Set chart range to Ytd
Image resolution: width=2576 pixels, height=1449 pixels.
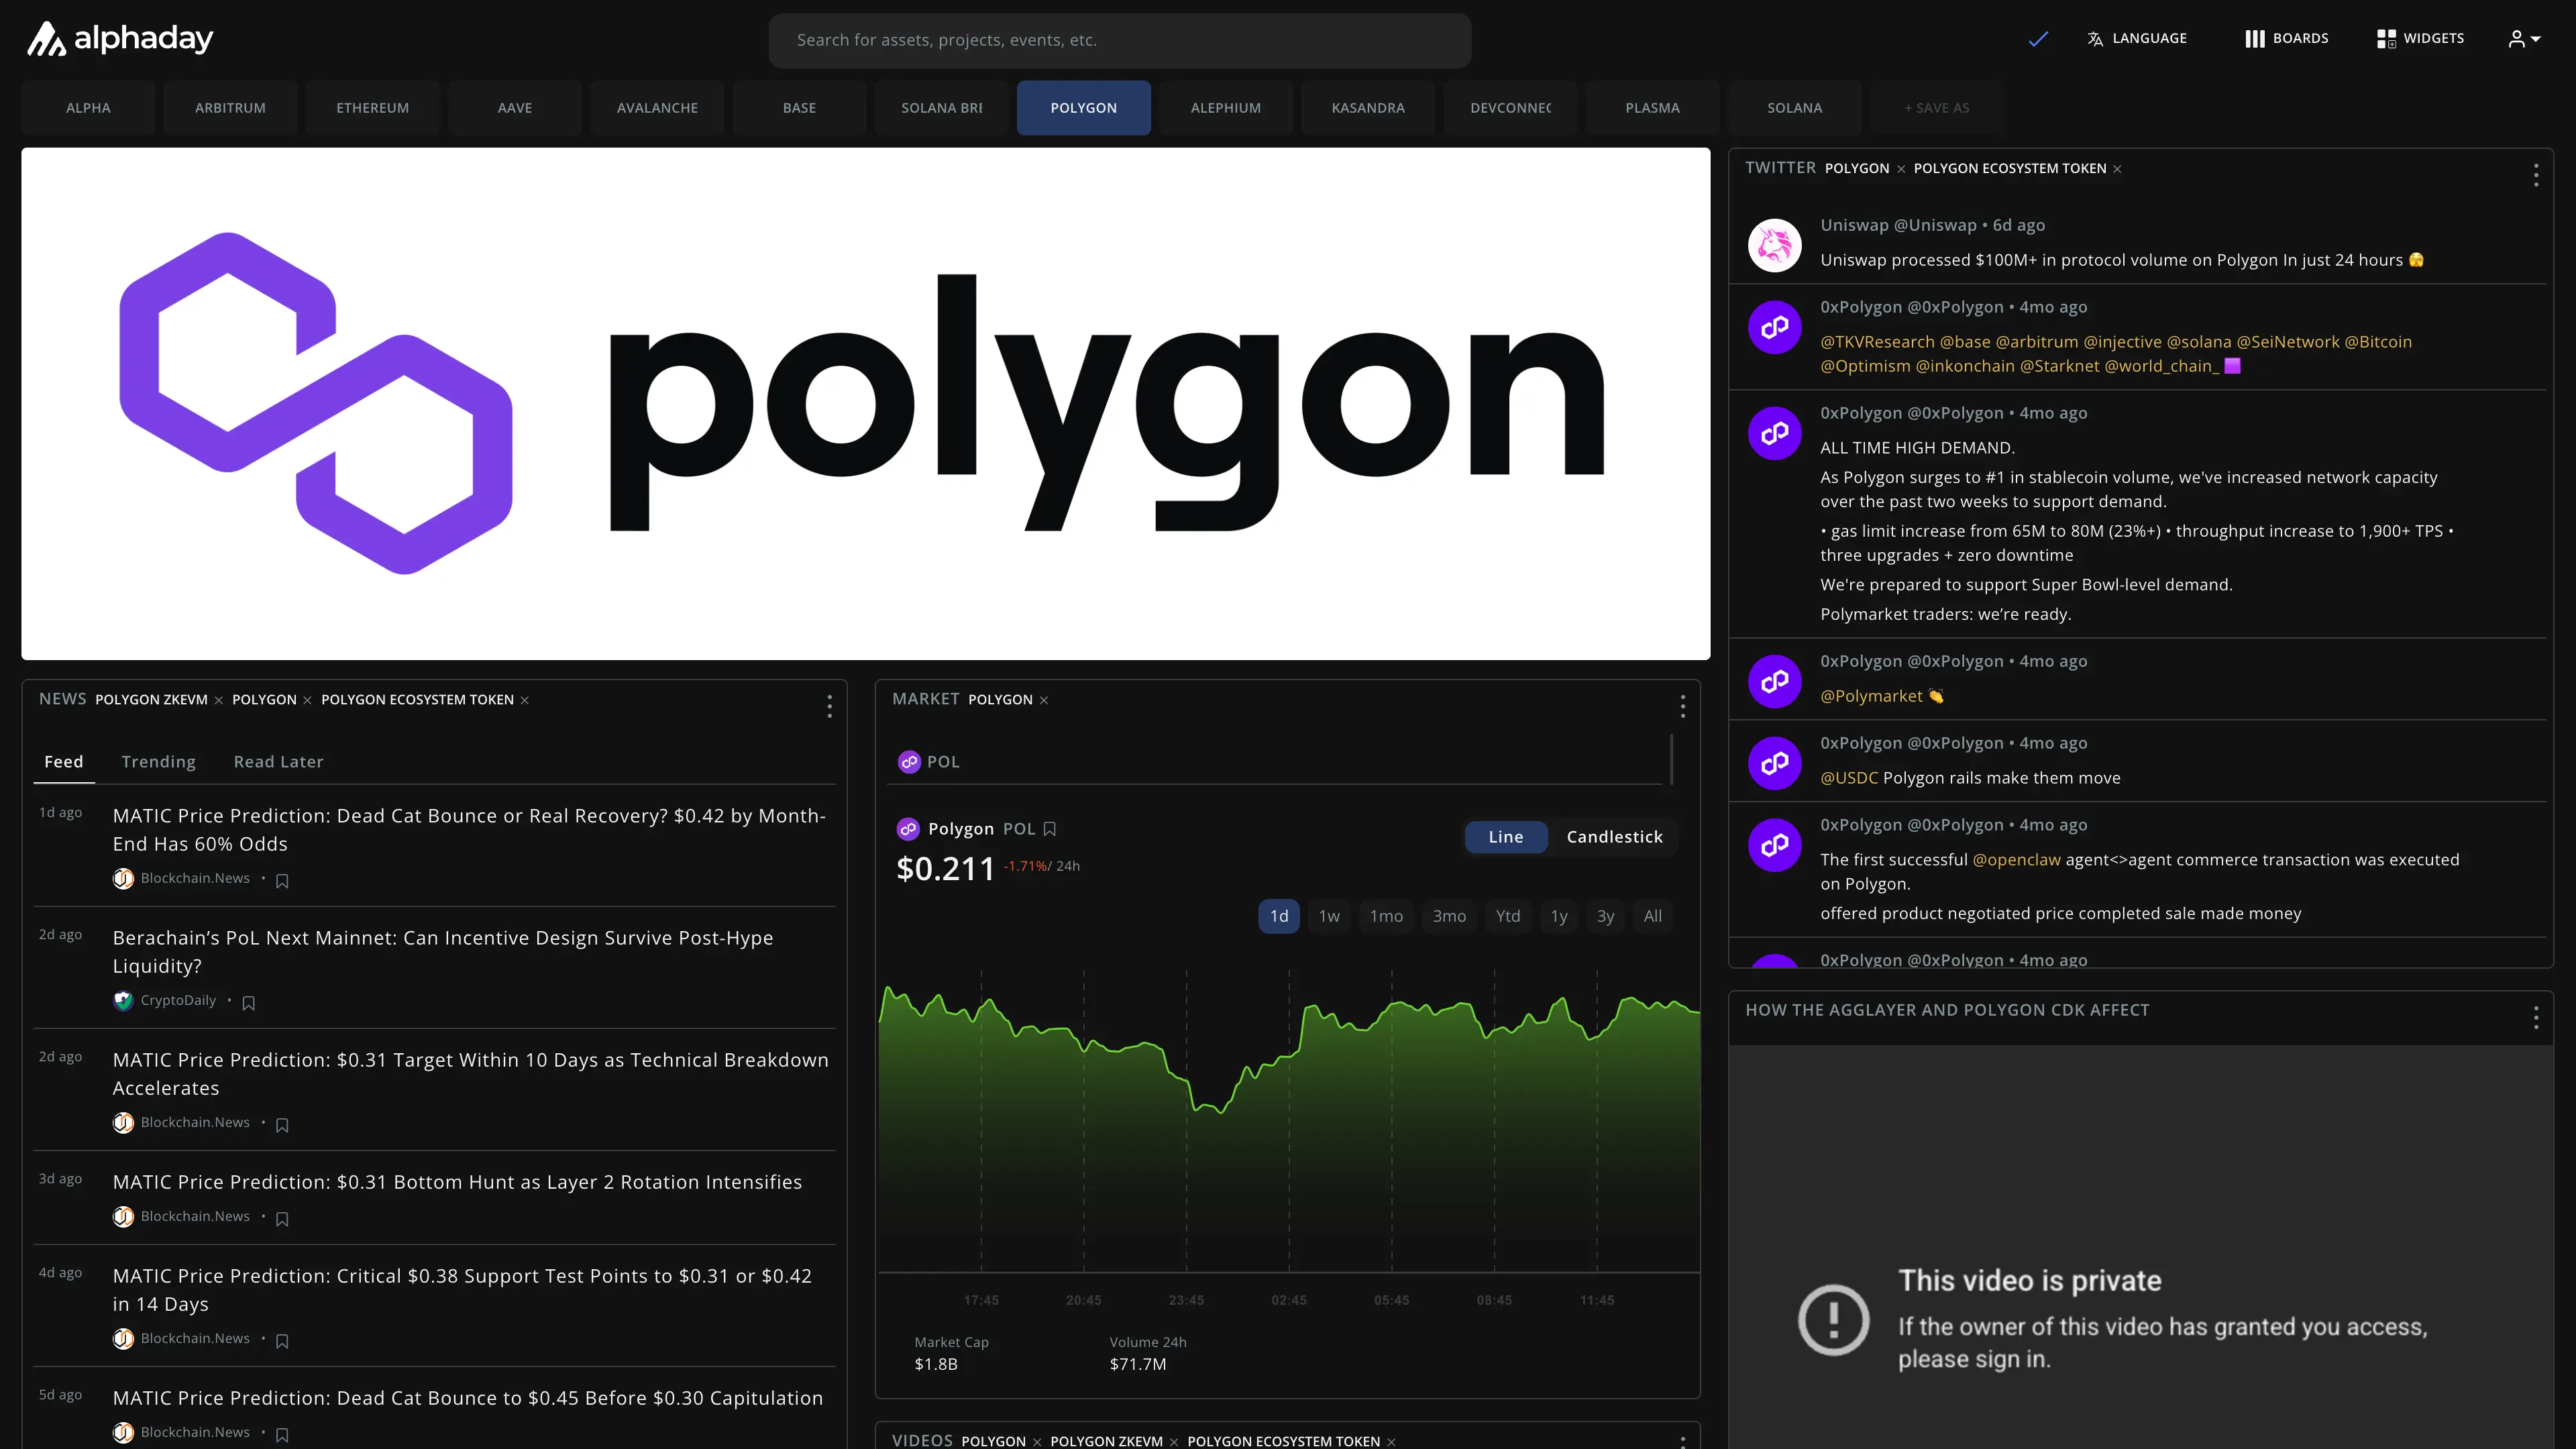[1508, 916]
